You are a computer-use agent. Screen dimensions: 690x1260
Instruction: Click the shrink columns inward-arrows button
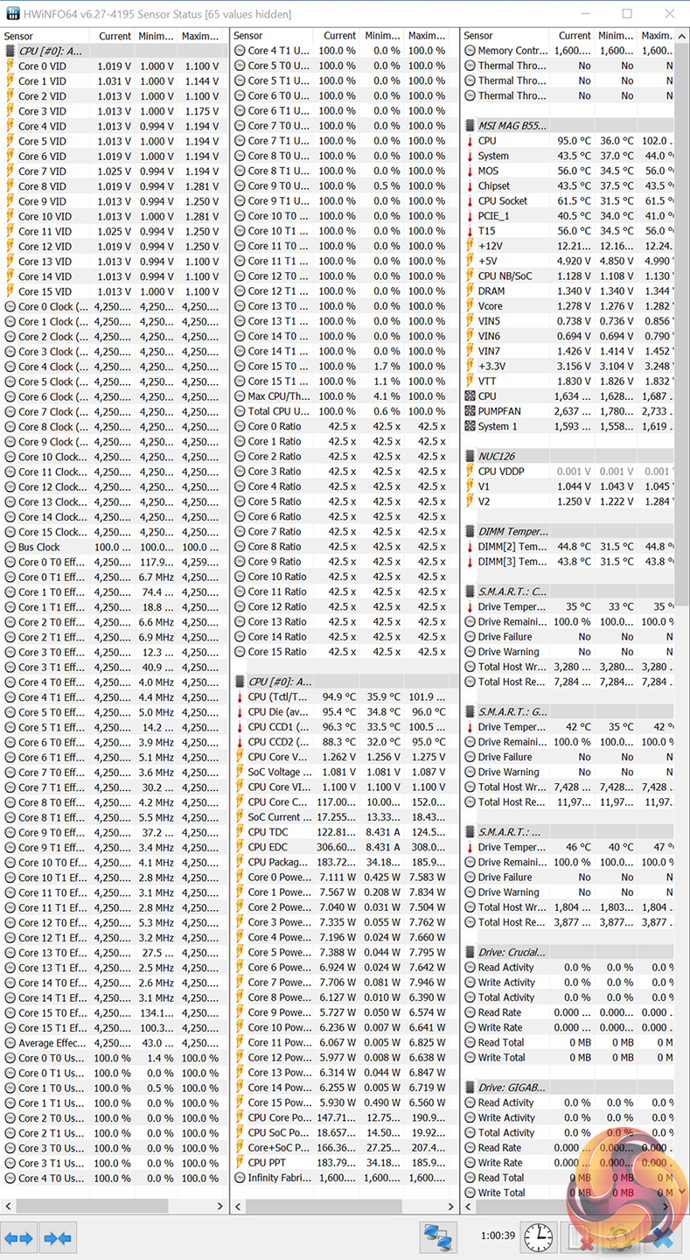58,1237
